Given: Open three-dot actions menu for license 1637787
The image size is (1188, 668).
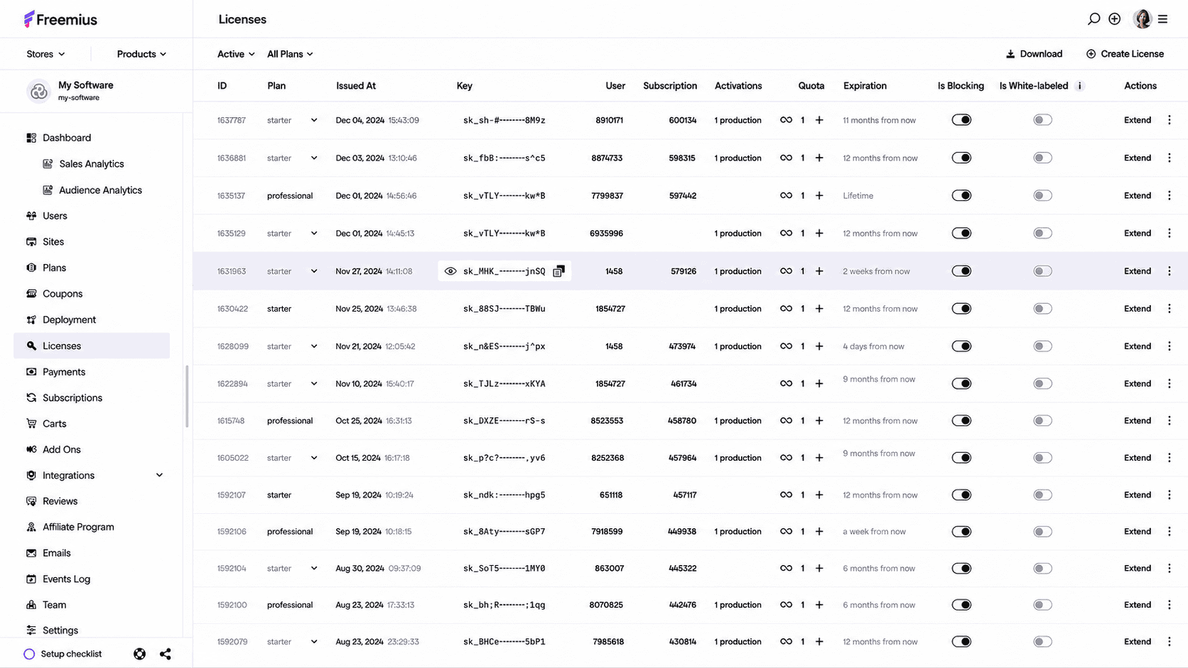Looking at the screenshot, I should (1170, 120).
